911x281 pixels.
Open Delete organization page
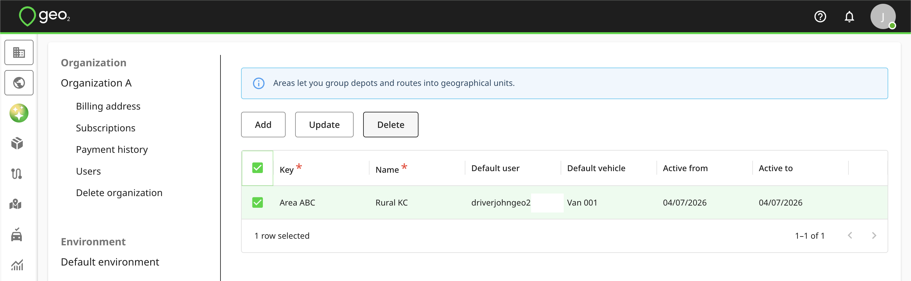(x=119, y=193)
